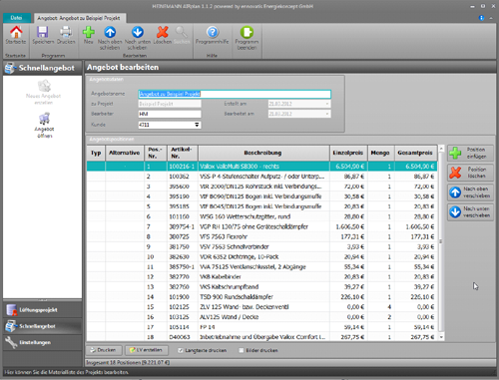Sort by Beschreibung column header
Screen dimensions: 499x380
tap(263, 153)
